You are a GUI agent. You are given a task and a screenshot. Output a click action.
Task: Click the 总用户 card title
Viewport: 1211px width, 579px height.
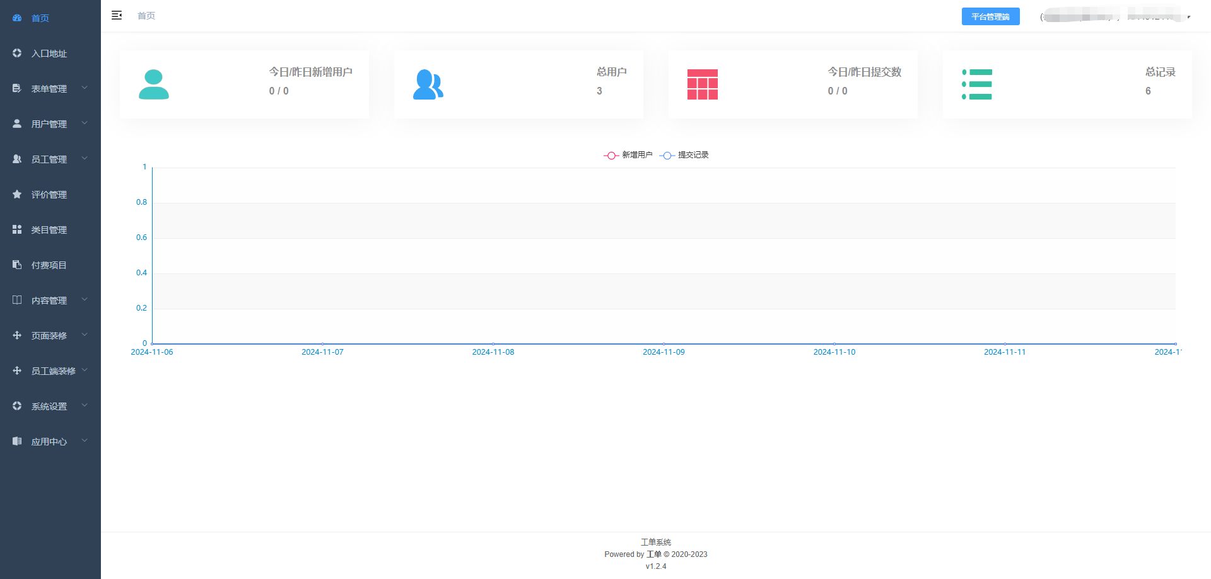click(x=612, y=72)
